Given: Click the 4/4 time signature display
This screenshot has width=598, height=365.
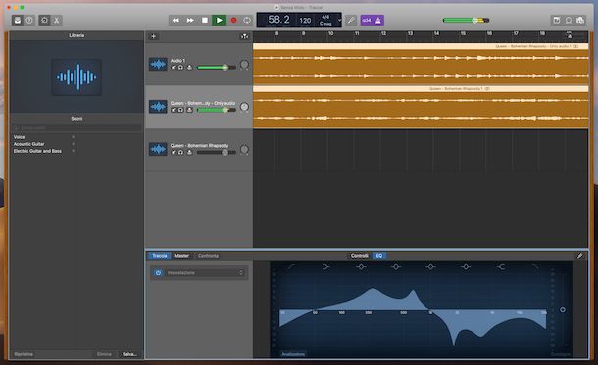Looking at the screenshot, I should [x=325, y=17].
